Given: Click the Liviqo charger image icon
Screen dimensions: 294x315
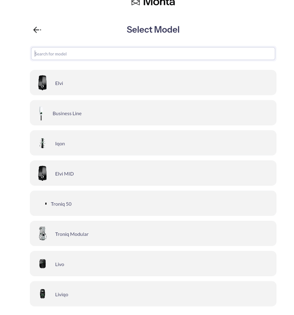Looking at the screenshot, I should [43, 294].
